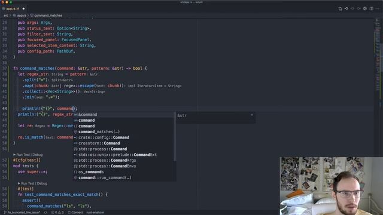
Task: Click the unsaved dot on app.rs tab
Action: [x=23, y=9]
